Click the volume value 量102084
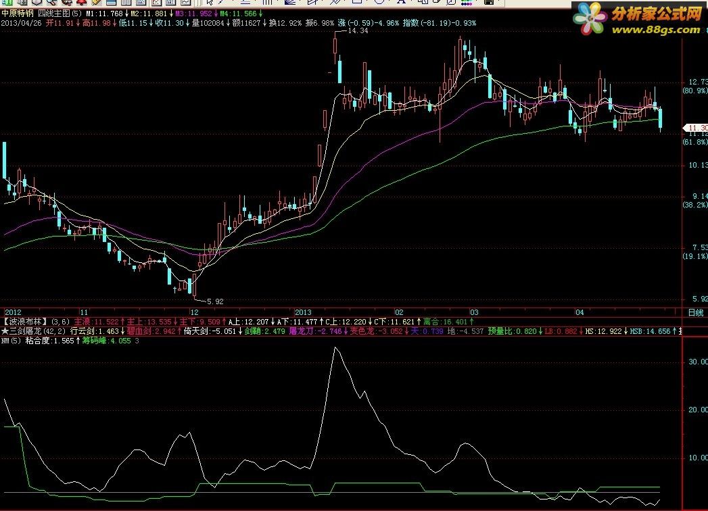Viewport: 708px width, 511px height. pyautogui.click(x=208, y=22)
